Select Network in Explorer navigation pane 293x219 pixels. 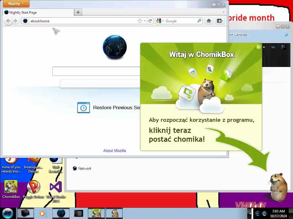[x=82, y=168]
